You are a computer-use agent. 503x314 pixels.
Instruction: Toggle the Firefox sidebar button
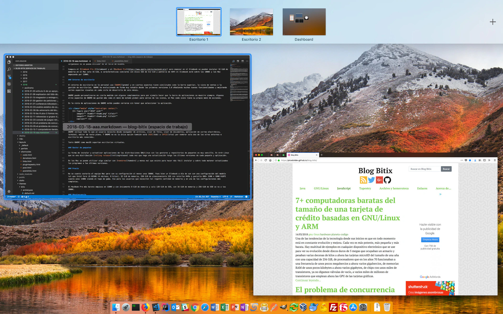click(x=484, y=160)
